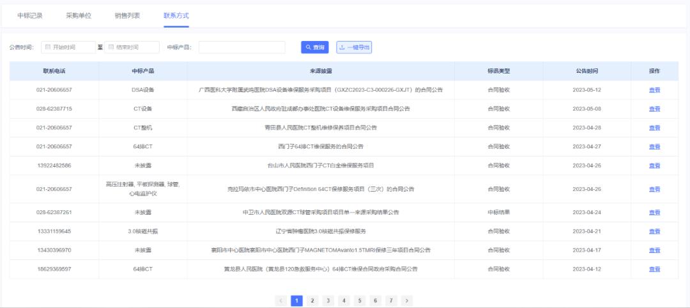The height and width of the screenshot is (308, 690).
Task: Go to page 6
Action: pos(376,300)
